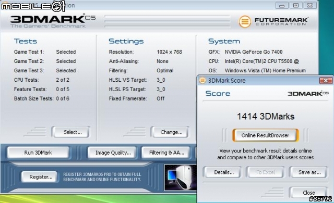The image size is (334, 203).
Task: Click the To Excel export button
Action: [x=266, y=172]
